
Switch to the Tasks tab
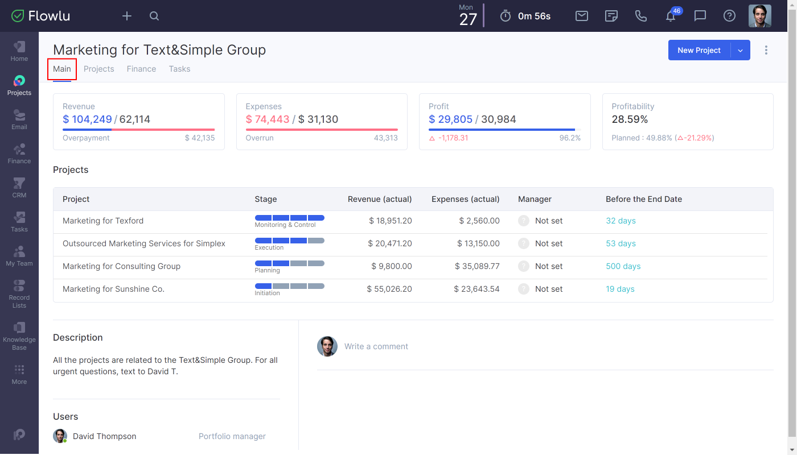(179, 69)
